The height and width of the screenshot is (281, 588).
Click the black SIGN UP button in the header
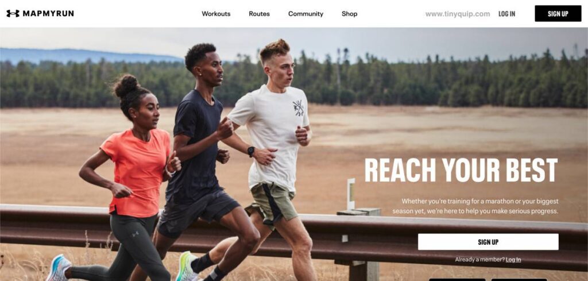(558, 14)
